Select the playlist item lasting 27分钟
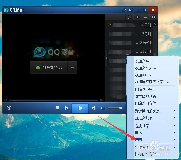Image resolution: width=181 pixels, height=160 pixels. pos(130,43)
